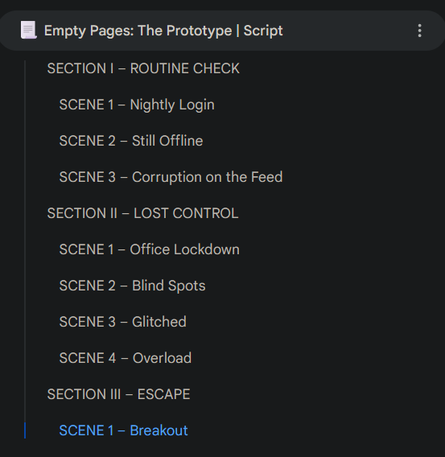
Task: Select Scene 1 – Office Lockdown outline entry
Action: click(150, 249)
